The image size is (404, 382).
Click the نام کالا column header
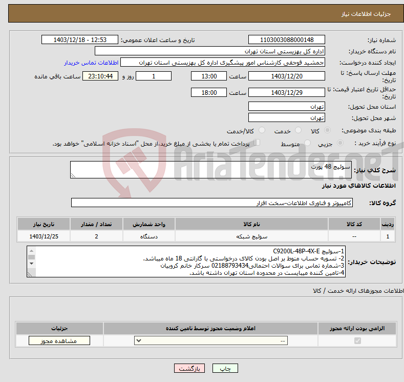pos(251,225)
